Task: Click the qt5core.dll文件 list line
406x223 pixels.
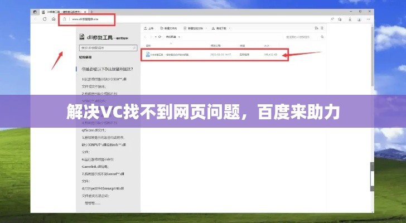Action: point(94,130)
